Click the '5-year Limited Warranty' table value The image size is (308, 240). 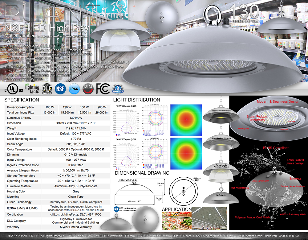(76, 227)
